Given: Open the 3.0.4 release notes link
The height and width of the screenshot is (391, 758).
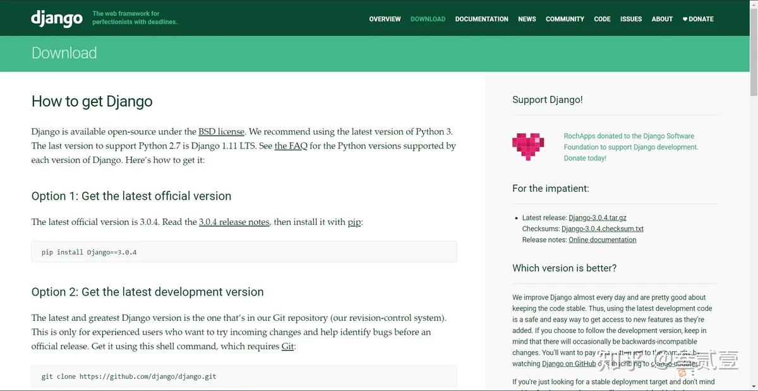Looking at the screenshot, I should click(234, 222).
